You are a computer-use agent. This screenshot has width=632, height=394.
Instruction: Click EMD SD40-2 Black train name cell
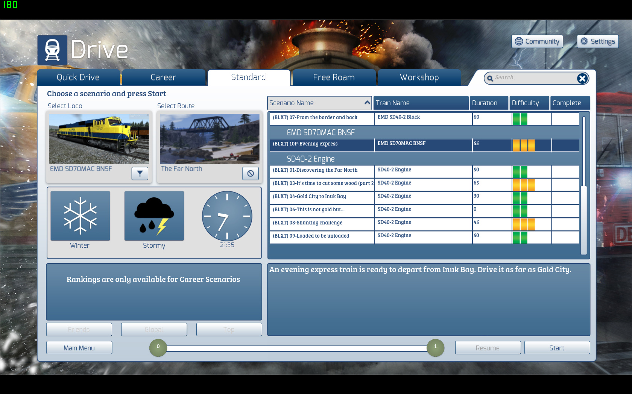[423, 119]
